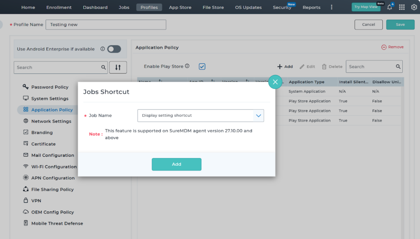Click the sort order arrows button

click(118, 67)
